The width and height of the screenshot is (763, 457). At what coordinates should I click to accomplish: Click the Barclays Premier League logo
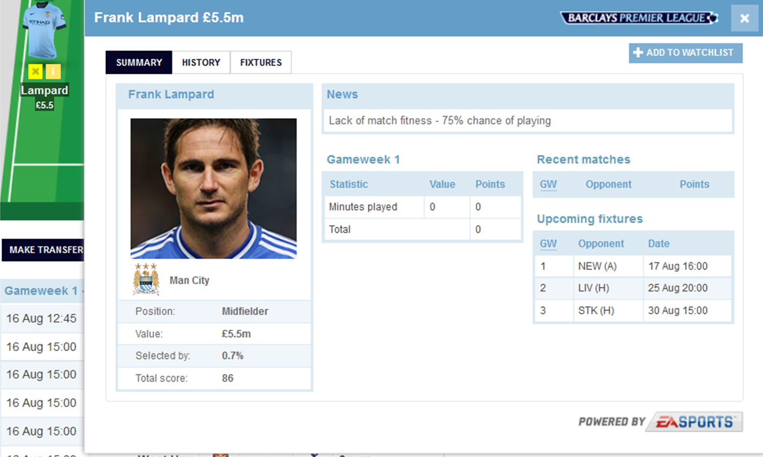(639, 18)
